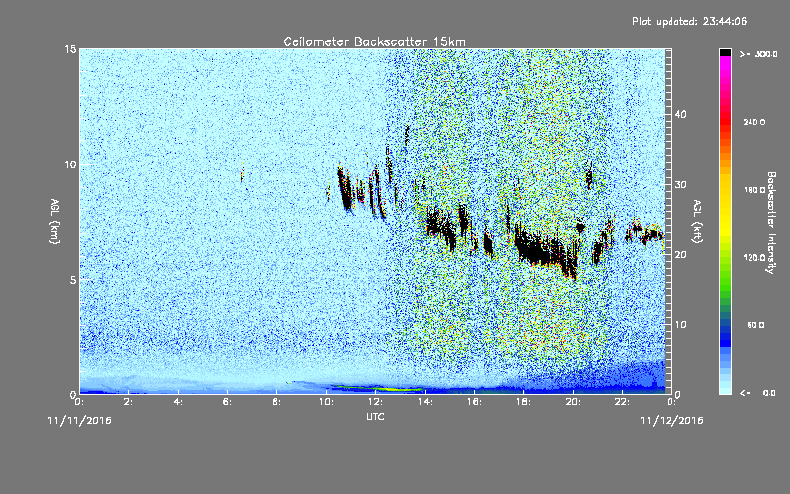Image resolution: width=790 pixels, height=494 pixels.
Task: Click the 18: hour tick label
Action: (x=523, y=402)
